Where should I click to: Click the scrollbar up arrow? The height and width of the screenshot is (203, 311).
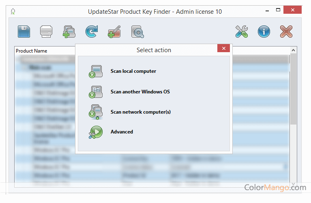(x=293, y=51)
